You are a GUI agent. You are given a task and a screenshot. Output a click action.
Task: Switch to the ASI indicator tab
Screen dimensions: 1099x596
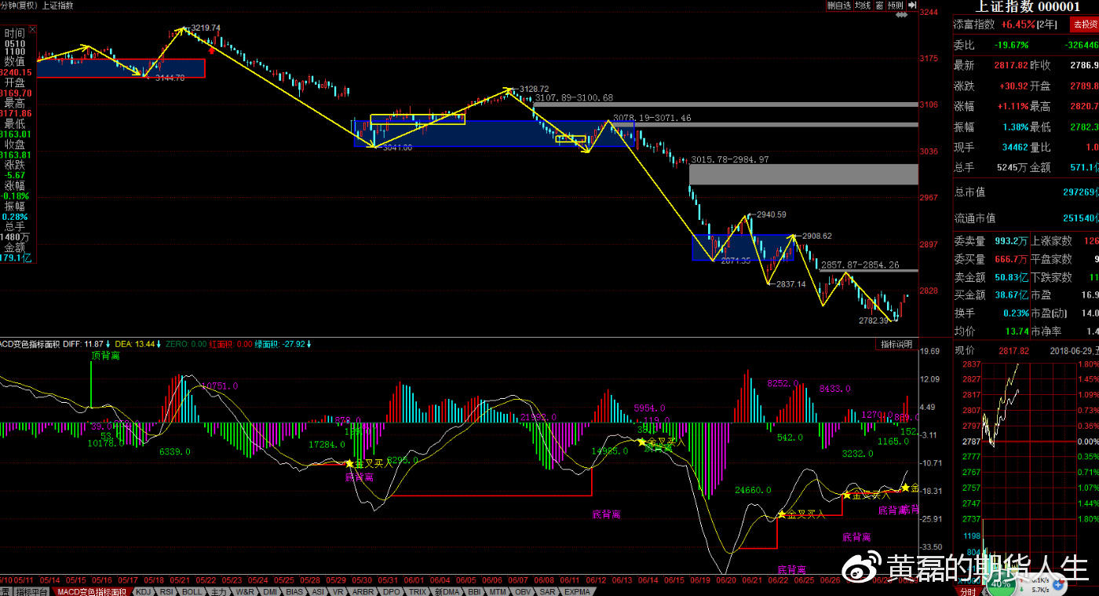point(318,591)
